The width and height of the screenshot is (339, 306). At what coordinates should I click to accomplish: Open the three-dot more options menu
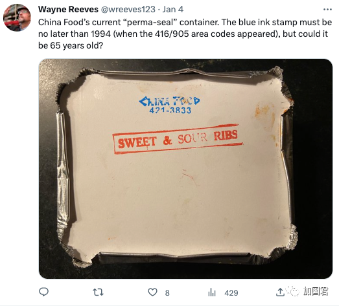point(327,10)
